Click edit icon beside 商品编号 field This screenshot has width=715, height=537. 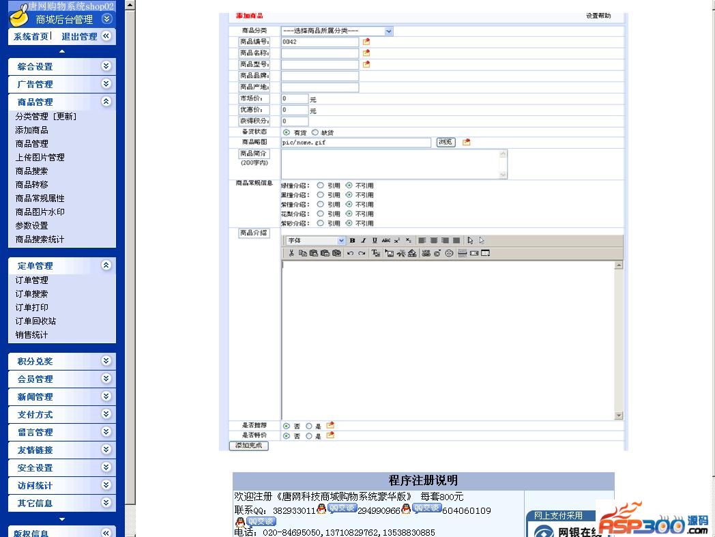tap(366, 42)
